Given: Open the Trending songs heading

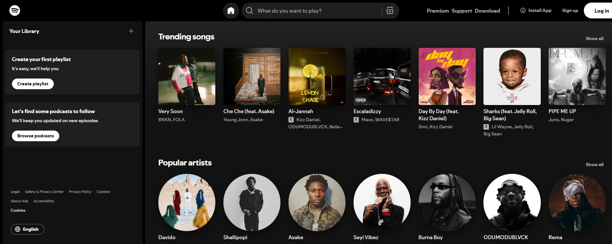Looking at the screenshot, I should point(186,37).
